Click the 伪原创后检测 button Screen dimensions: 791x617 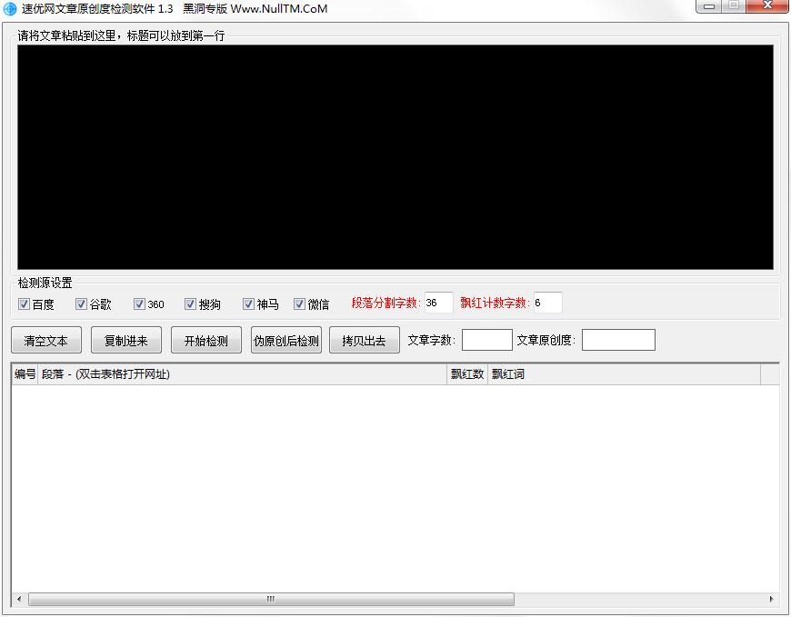coord(285,340)
